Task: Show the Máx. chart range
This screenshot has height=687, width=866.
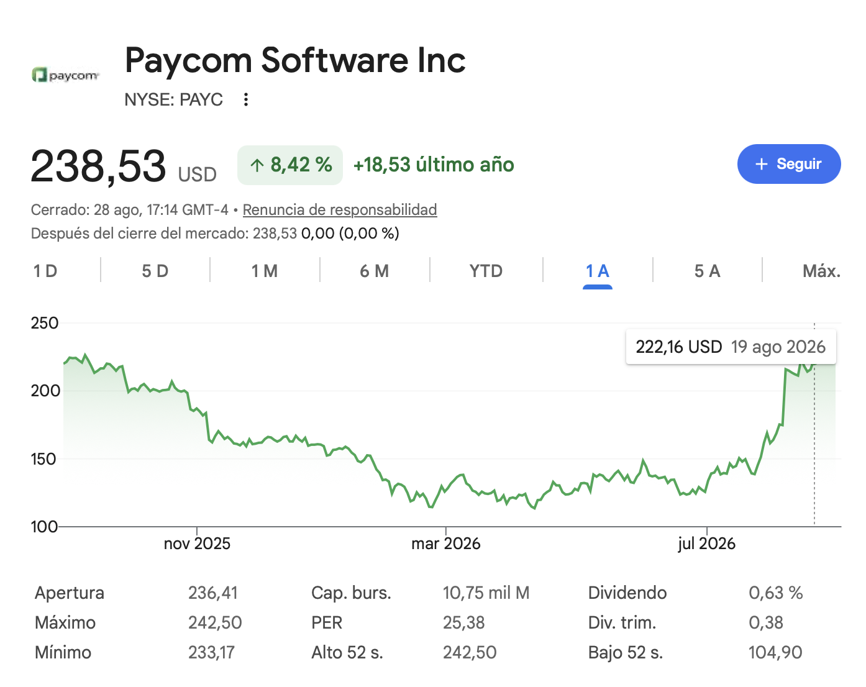Action: pyautogui.click(x=821, y=271)
